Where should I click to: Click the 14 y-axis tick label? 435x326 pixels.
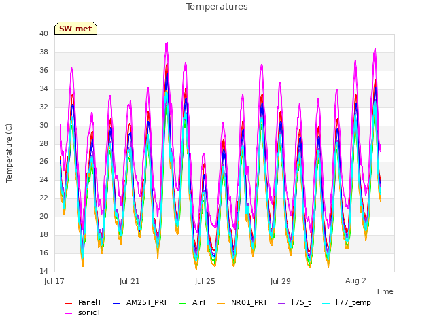43,271
